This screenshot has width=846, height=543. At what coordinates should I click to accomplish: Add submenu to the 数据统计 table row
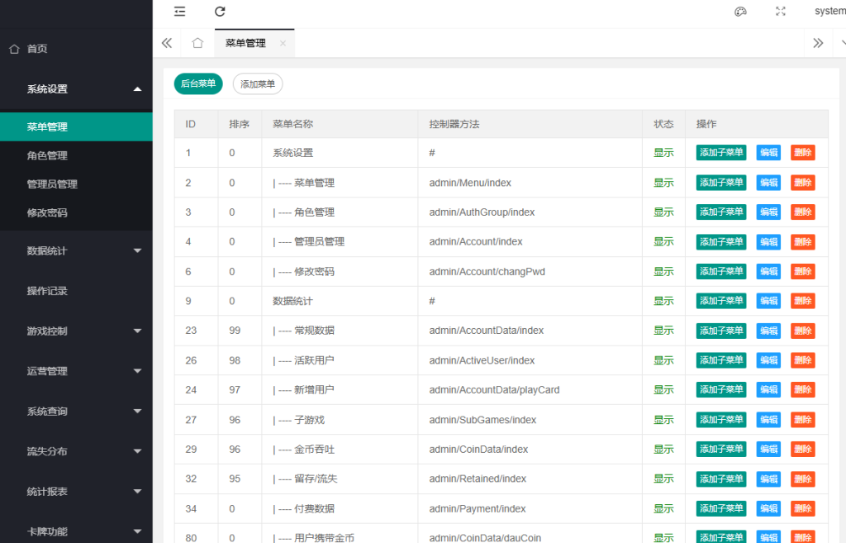point(720,301)
